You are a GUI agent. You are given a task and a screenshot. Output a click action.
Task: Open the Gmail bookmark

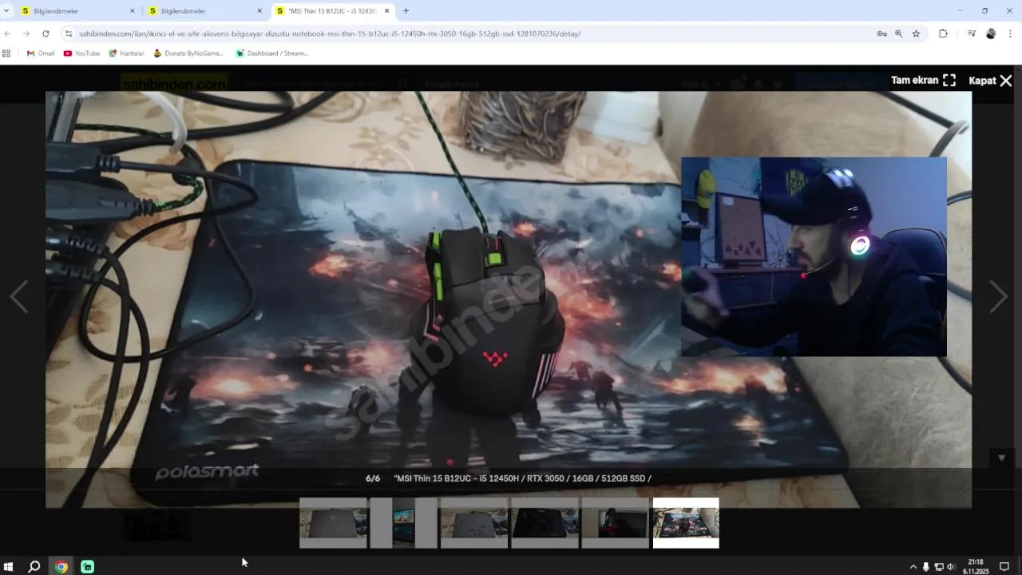coord(41,54)
